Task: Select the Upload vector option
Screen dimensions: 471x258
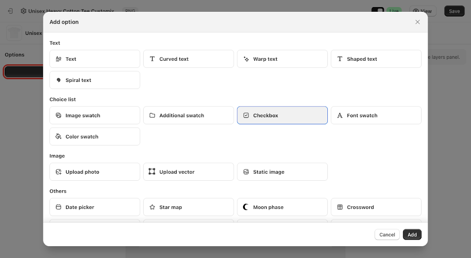Action: tap(188, 172)
